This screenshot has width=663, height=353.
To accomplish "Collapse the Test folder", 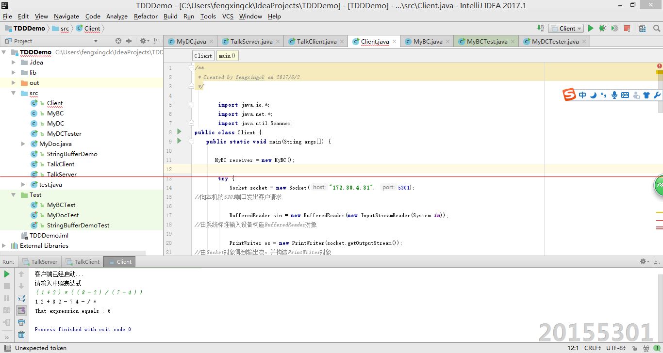I will click(14, 194).
